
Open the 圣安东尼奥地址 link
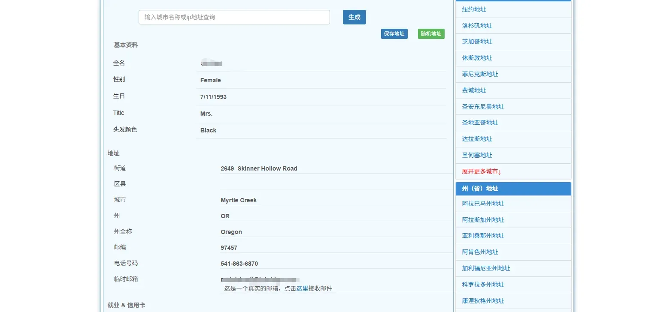(483, 107)
